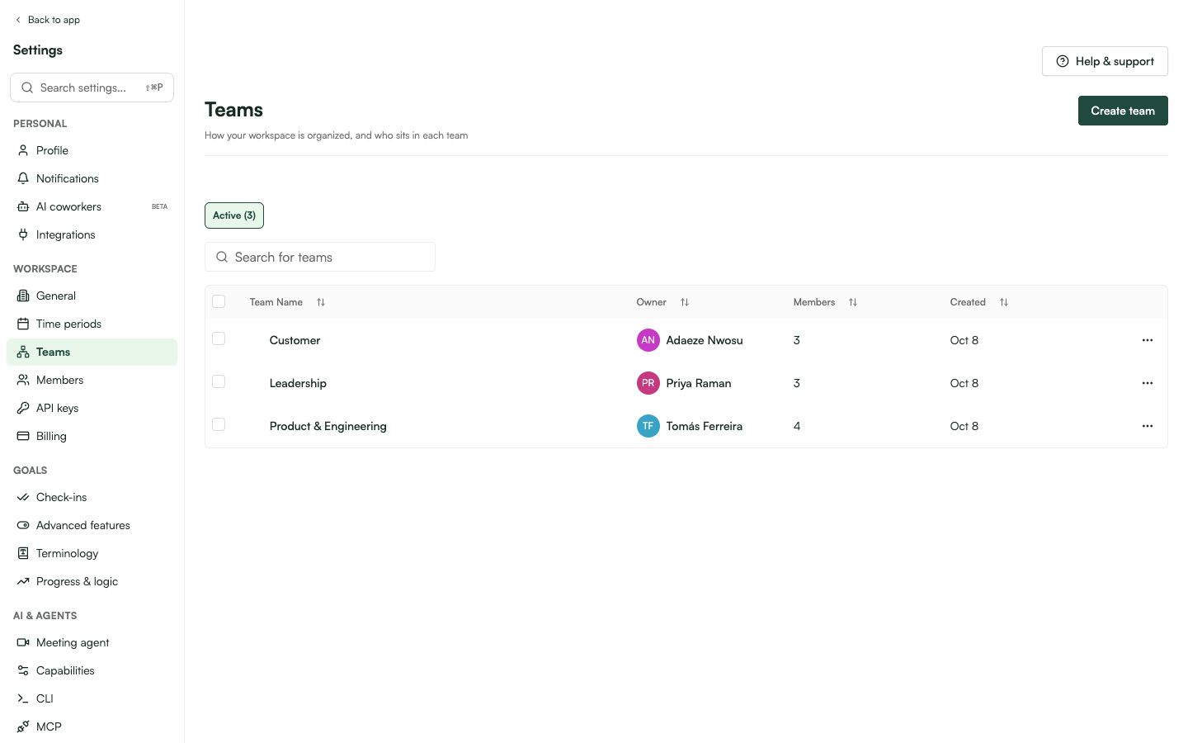Open API keys settings
The image size is (1188, 743).
click(92, 408)
